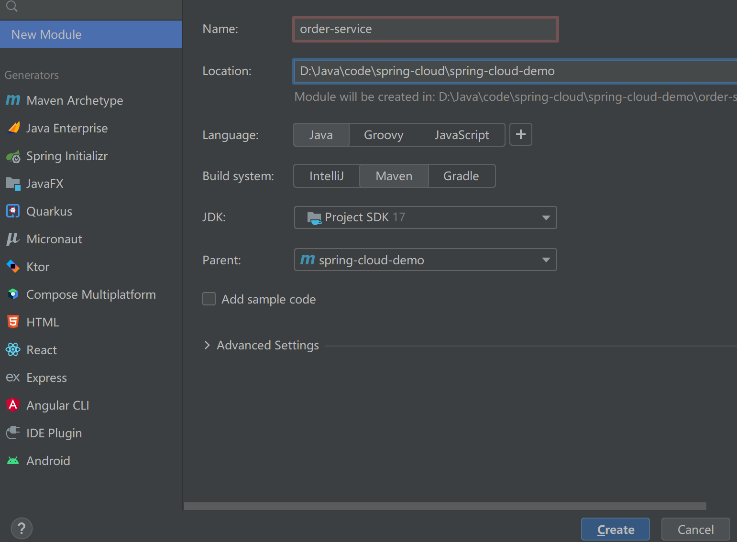This screenshot has width=737, height=542.
Task: Choose the Ktor generator label
Action: 38,267
